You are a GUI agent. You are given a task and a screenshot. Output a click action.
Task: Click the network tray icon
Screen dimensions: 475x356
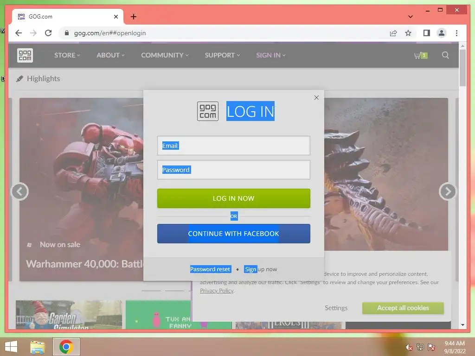point(420,347)
